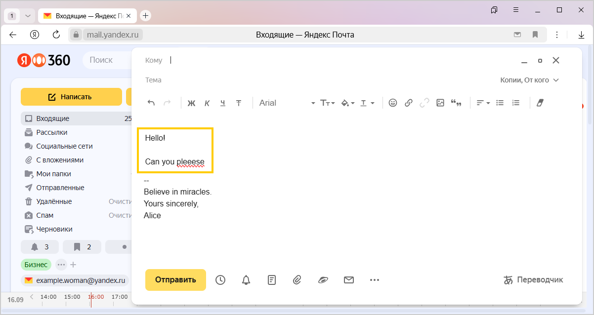Click the insert link icon

(409, 103)
